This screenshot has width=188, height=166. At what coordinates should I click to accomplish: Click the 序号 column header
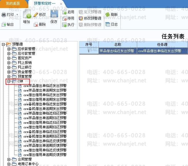[x=89, y=45]
